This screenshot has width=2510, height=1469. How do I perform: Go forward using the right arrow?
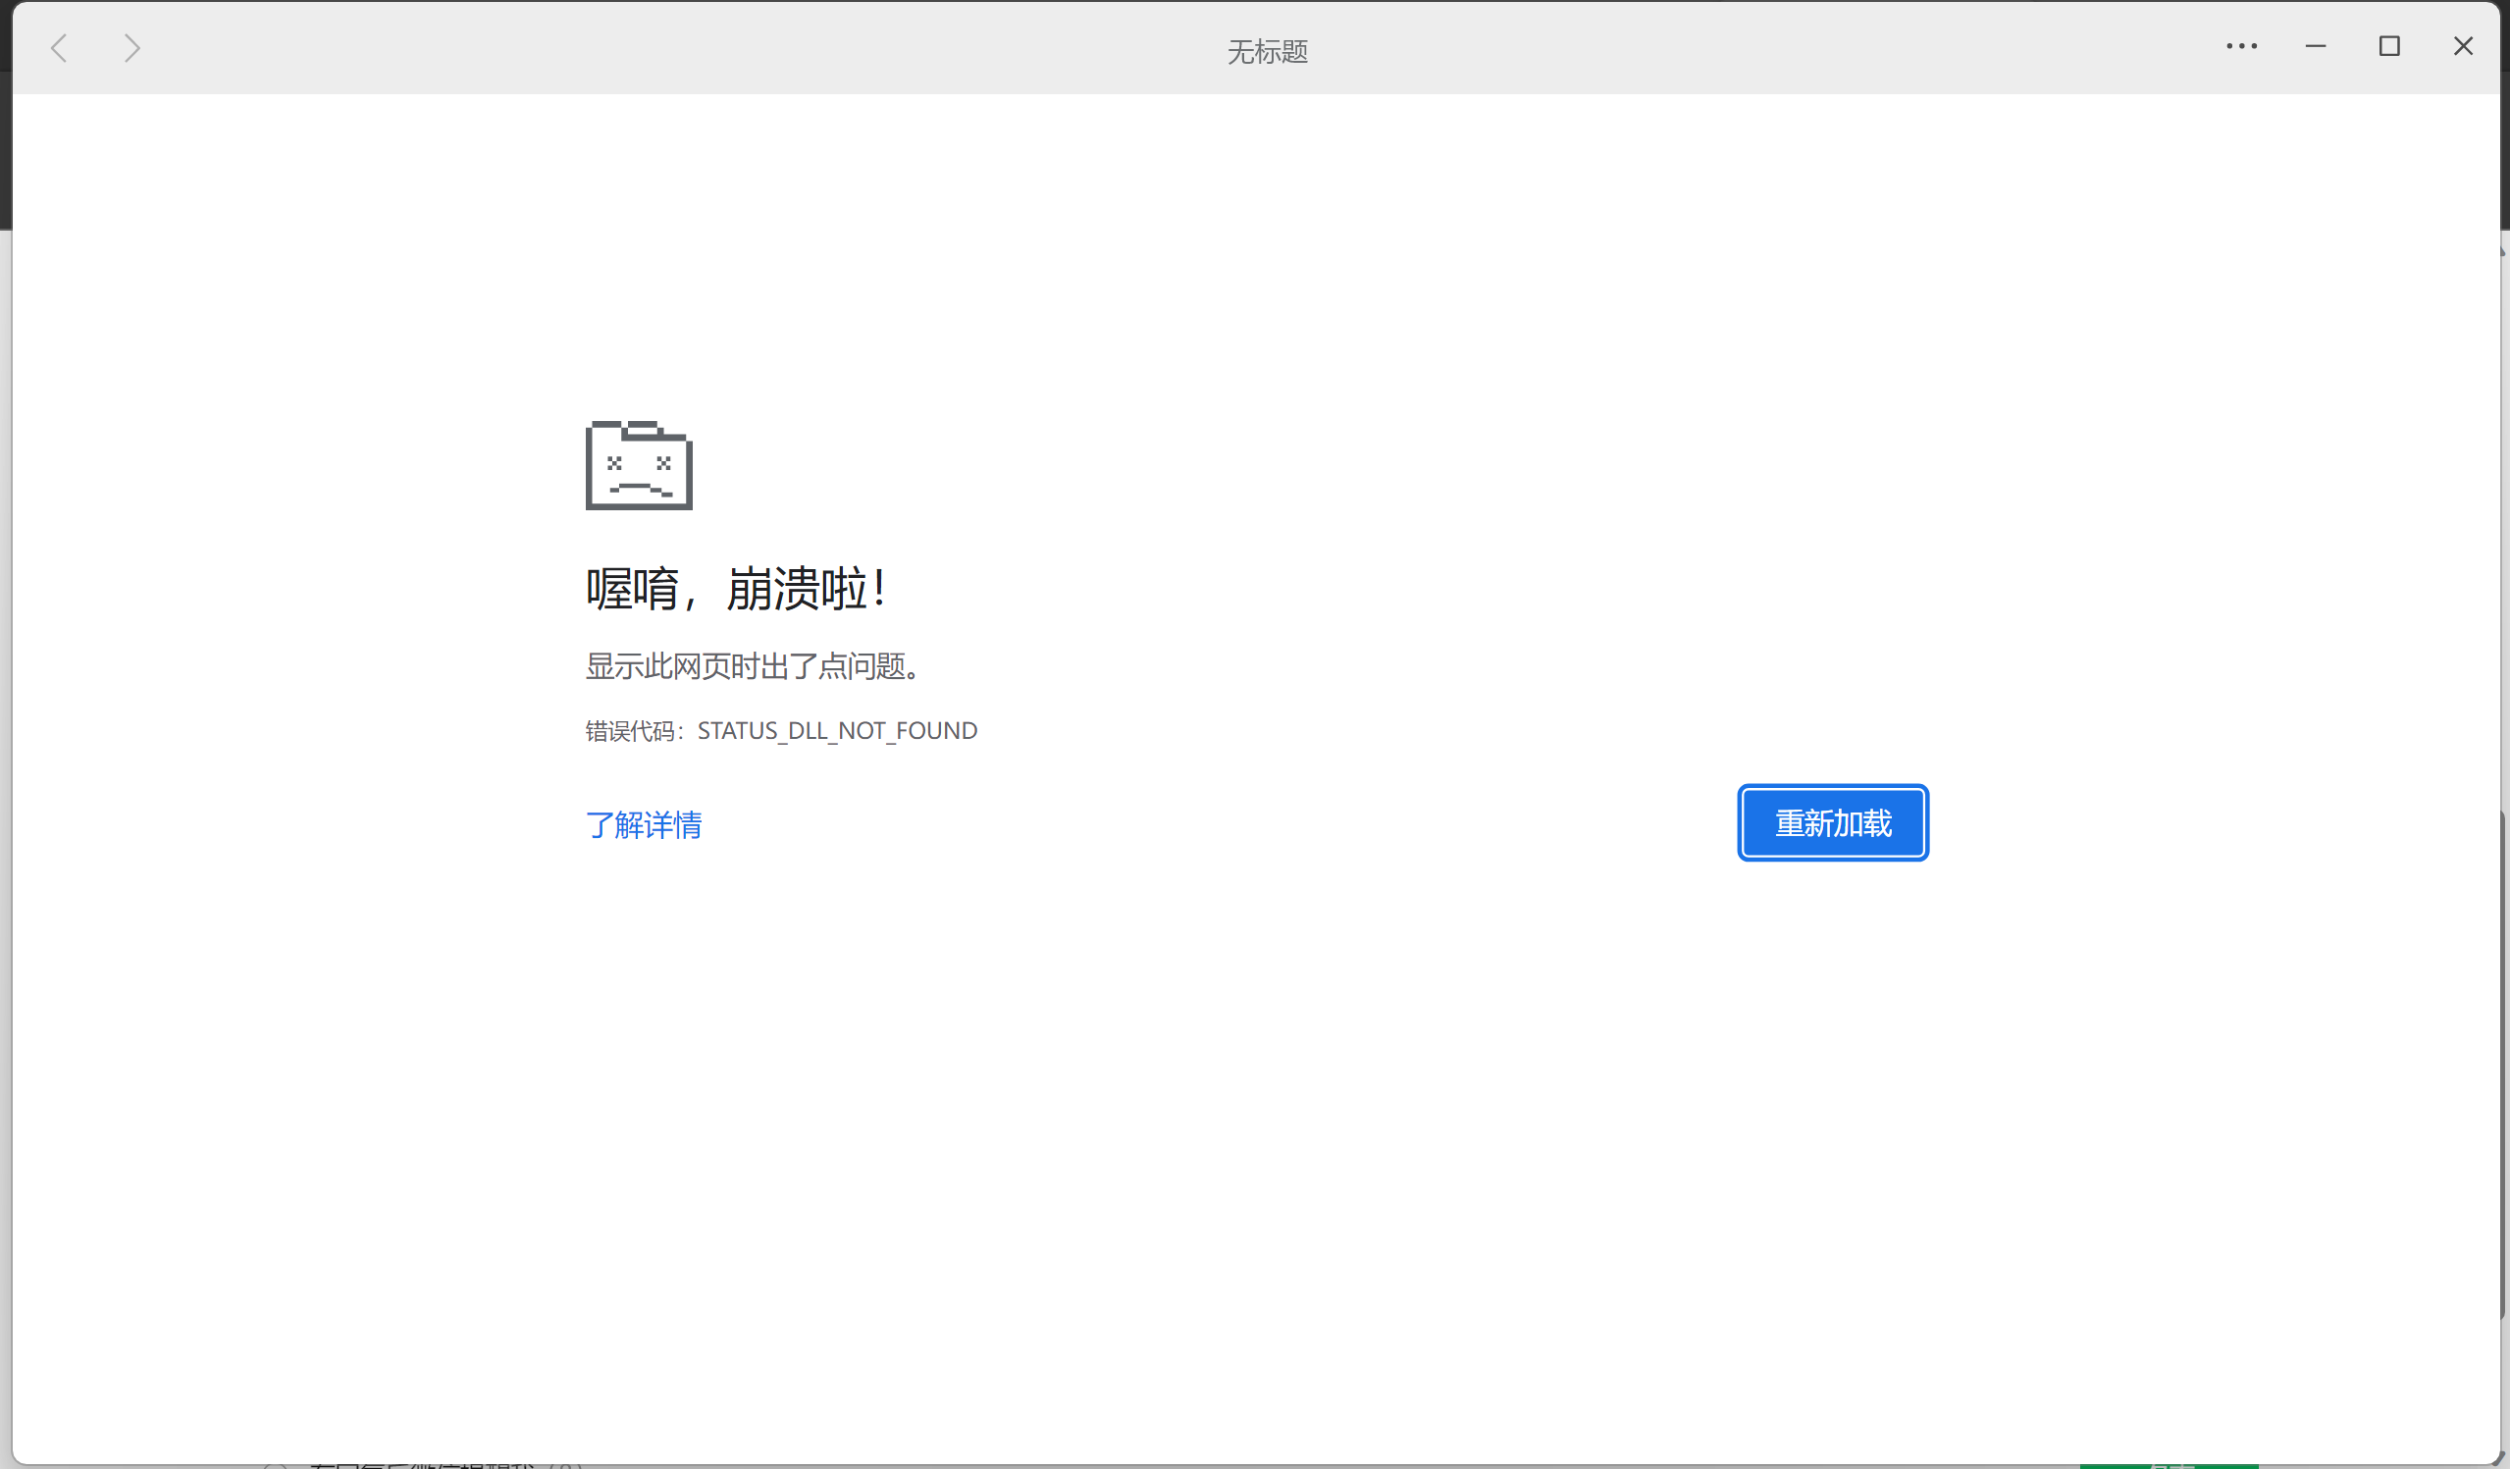[131, 48]
